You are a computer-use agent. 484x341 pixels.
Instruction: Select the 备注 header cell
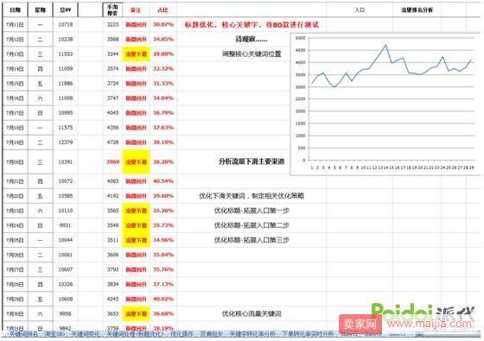coord(136,9)
